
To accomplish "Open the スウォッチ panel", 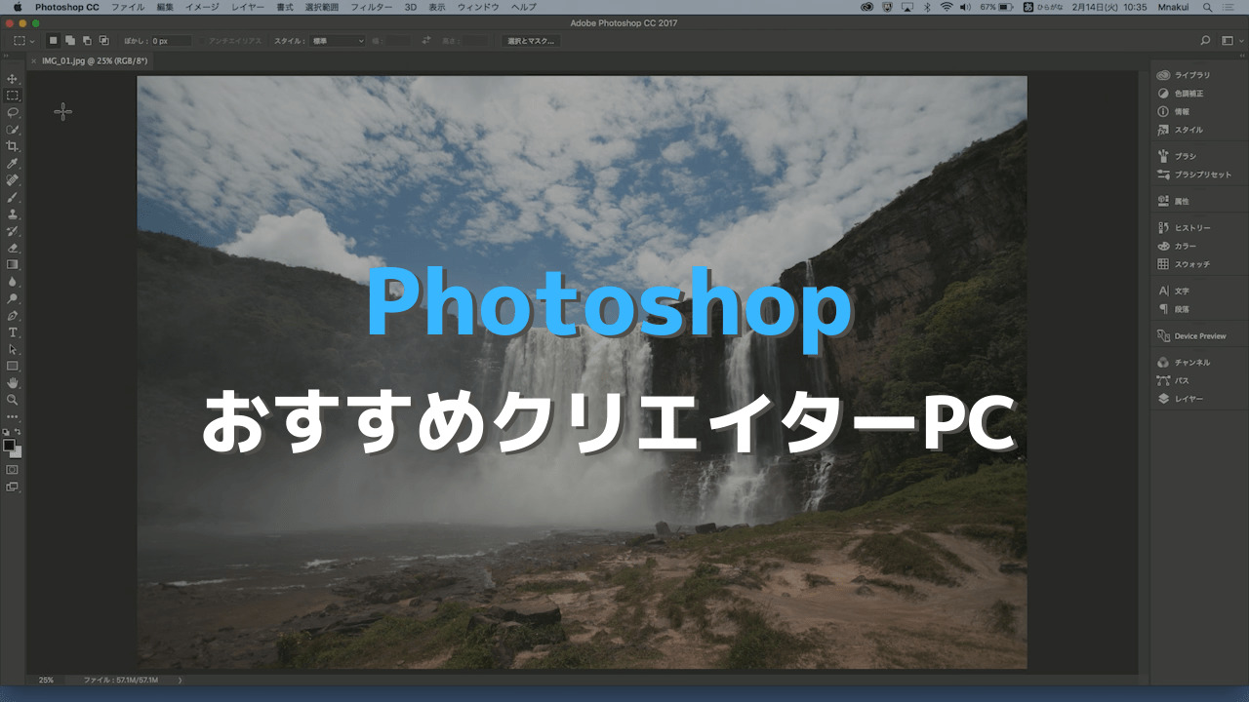I will coord(1185,264).
